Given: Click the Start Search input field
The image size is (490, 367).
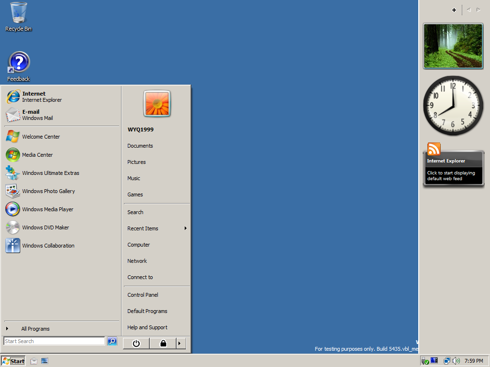Looking at the screenshot, I should [55, 341].
